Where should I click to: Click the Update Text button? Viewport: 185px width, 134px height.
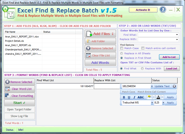(x=162, y=86)
